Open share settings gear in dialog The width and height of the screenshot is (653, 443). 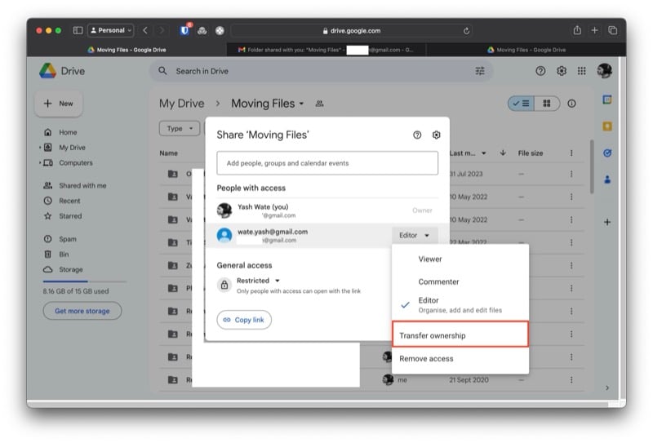pyautogui.click(x=436, y=135)
